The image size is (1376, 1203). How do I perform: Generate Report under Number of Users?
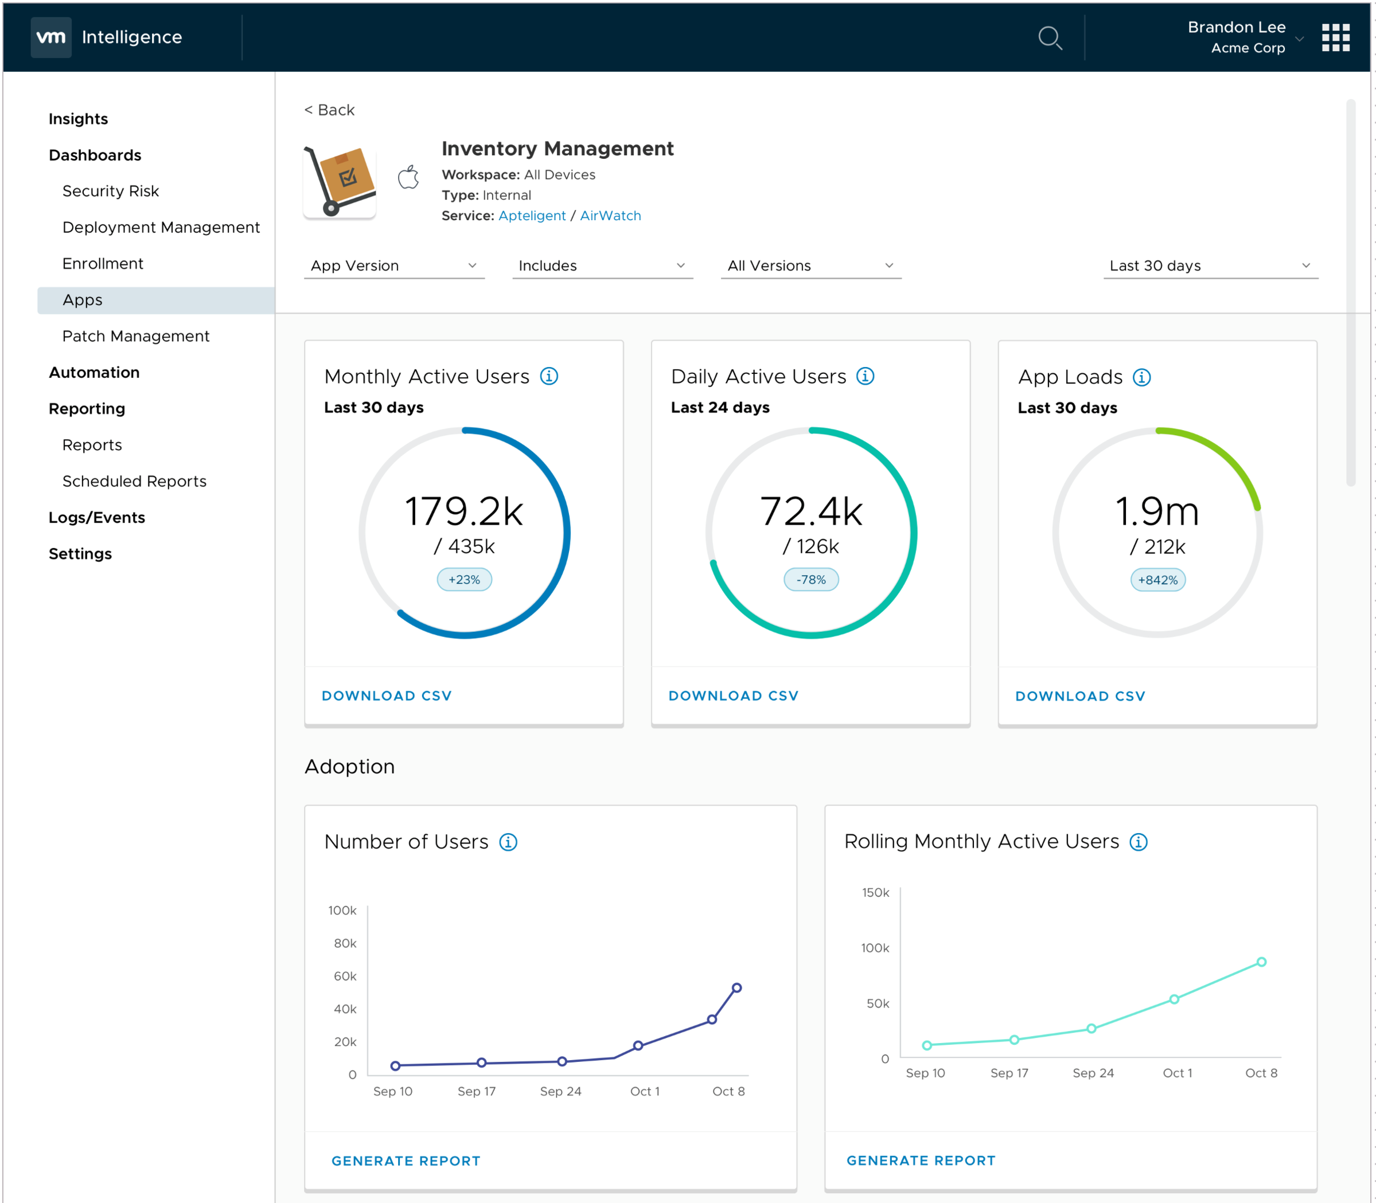(406, 1160)
